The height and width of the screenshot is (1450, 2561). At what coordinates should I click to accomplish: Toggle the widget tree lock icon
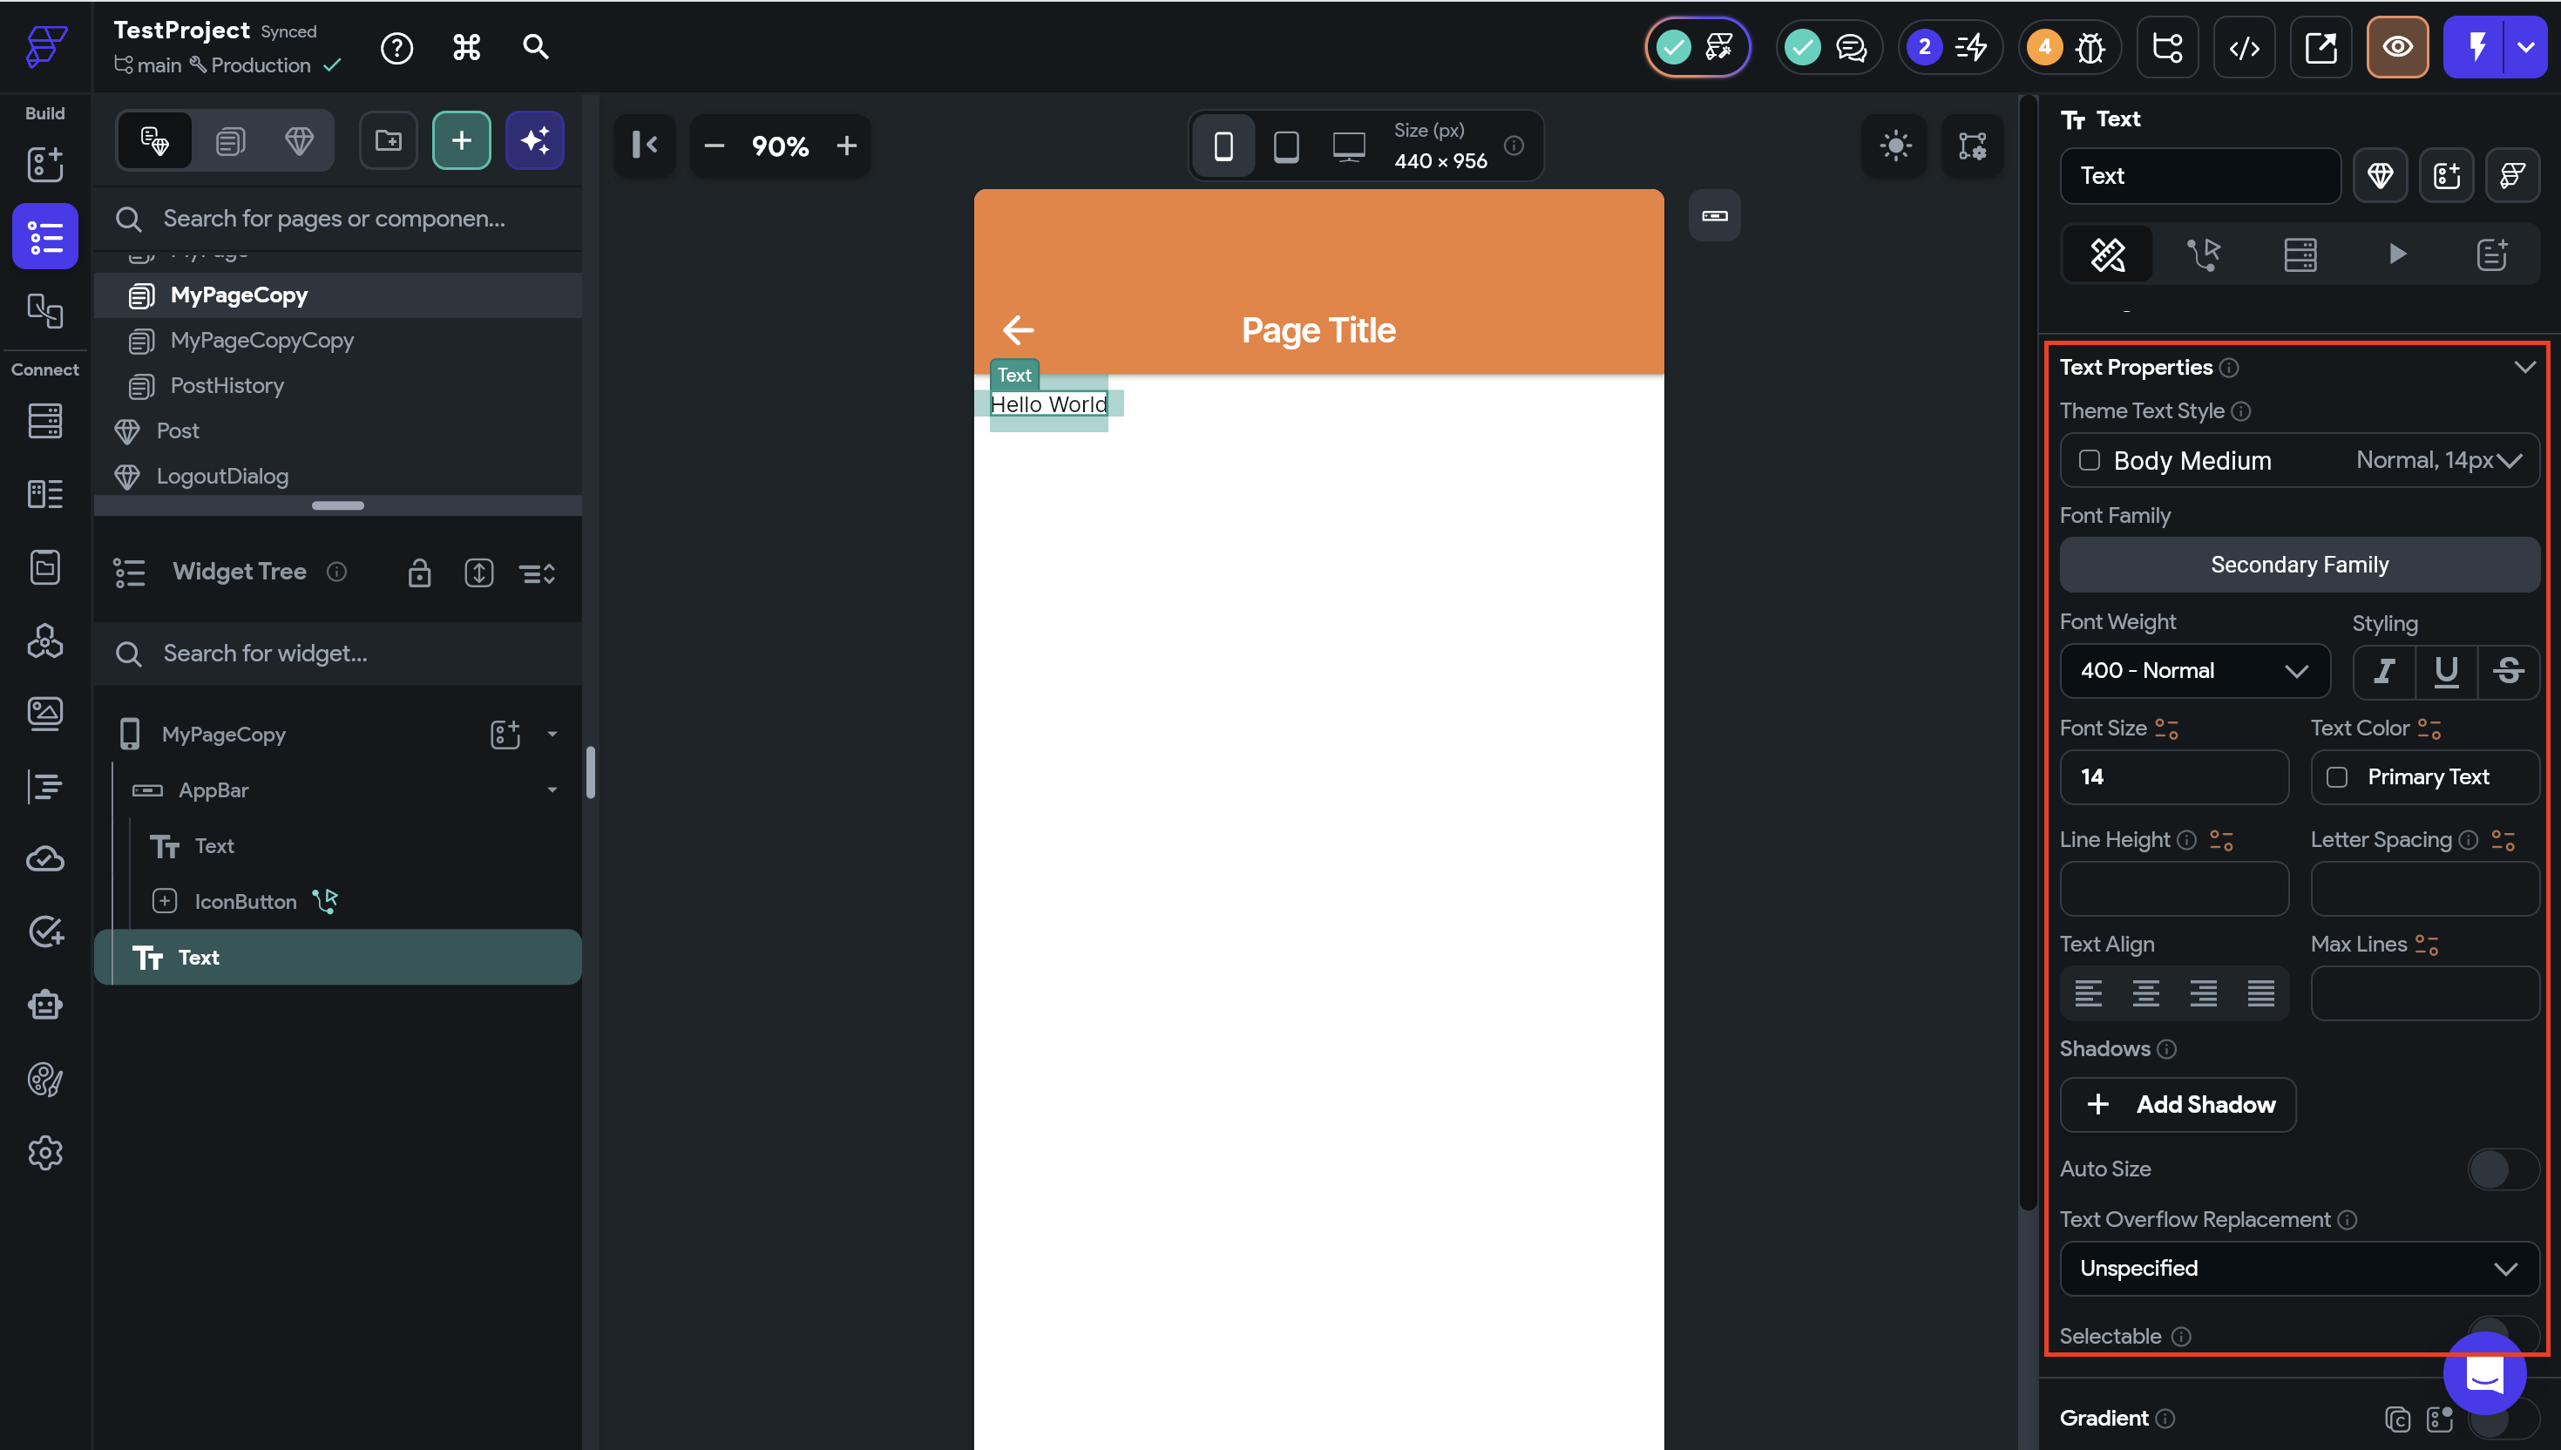419,573
